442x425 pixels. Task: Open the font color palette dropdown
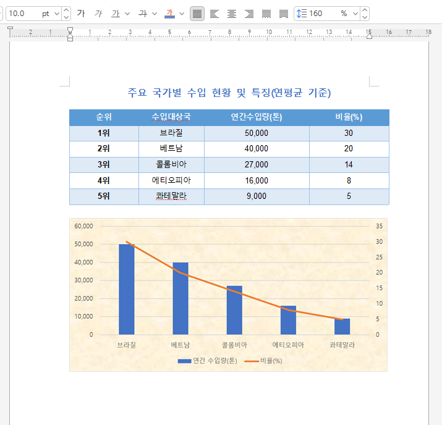pos(182,14)
